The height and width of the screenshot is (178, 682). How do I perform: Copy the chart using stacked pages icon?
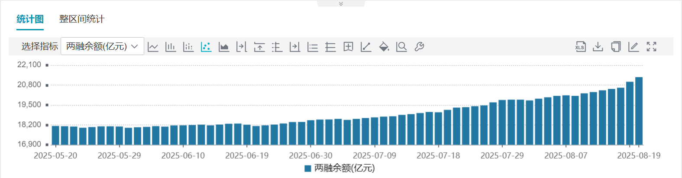coord(616,47)
